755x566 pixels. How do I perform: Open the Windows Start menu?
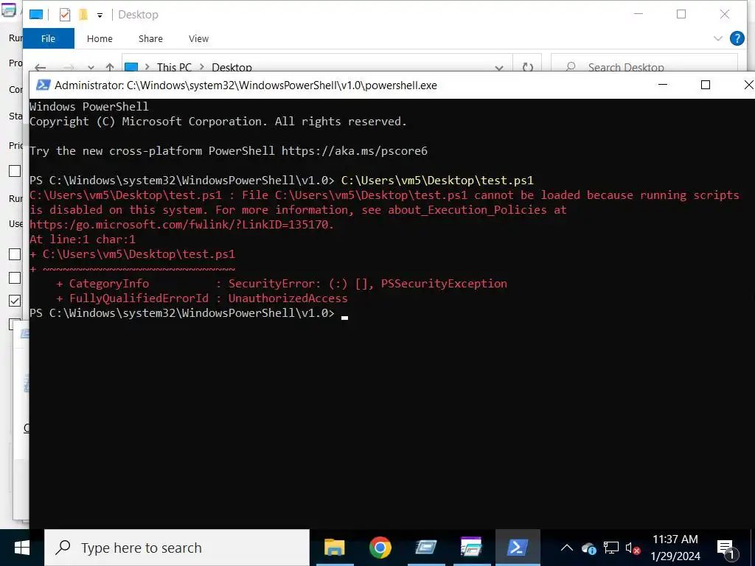pyautogui.click(x=21, y=548)
